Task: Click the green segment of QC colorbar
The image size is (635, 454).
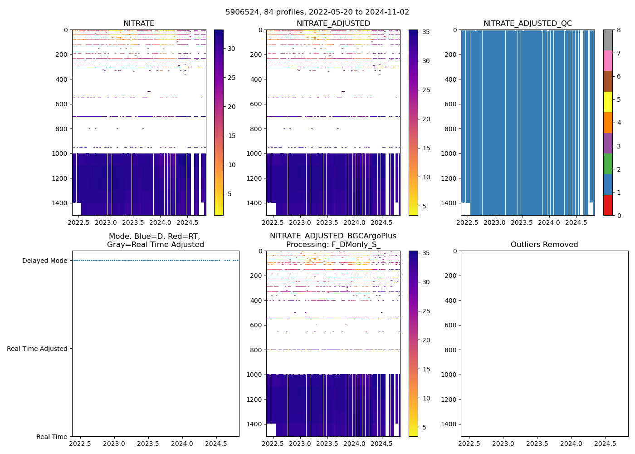Action: pos(608,163)
